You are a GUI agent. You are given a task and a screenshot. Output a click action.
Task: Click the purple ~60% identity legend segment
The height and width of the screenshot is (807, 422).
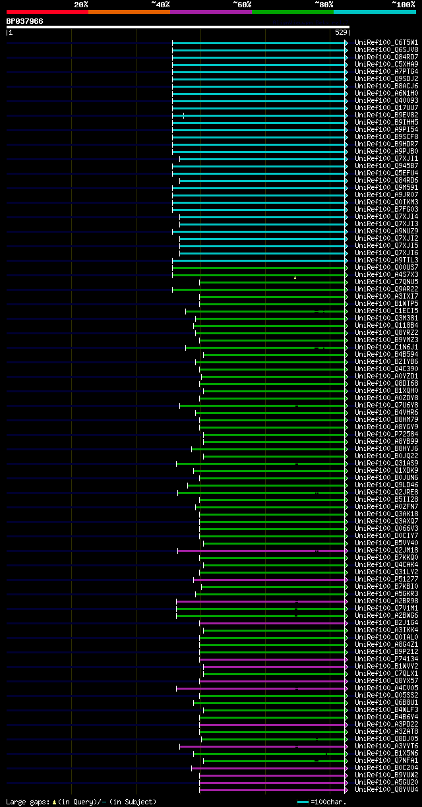pos(211,12)
